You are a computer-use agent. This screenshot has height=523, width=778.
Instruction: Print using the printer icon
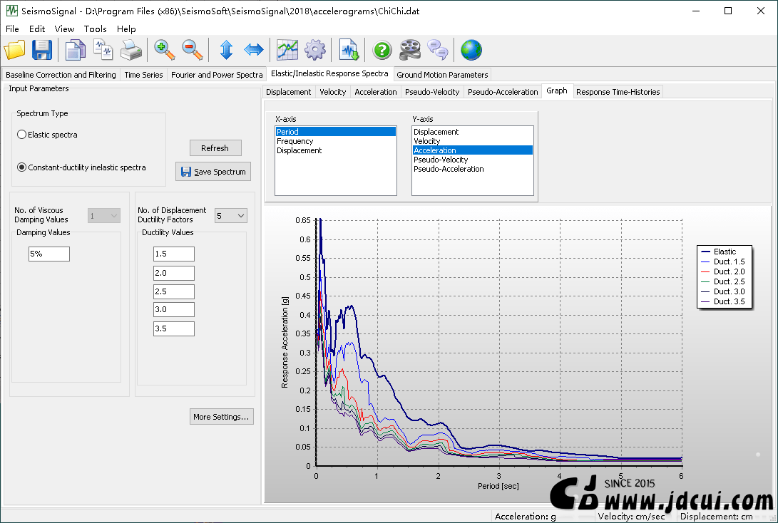click(x=131, y=50)
